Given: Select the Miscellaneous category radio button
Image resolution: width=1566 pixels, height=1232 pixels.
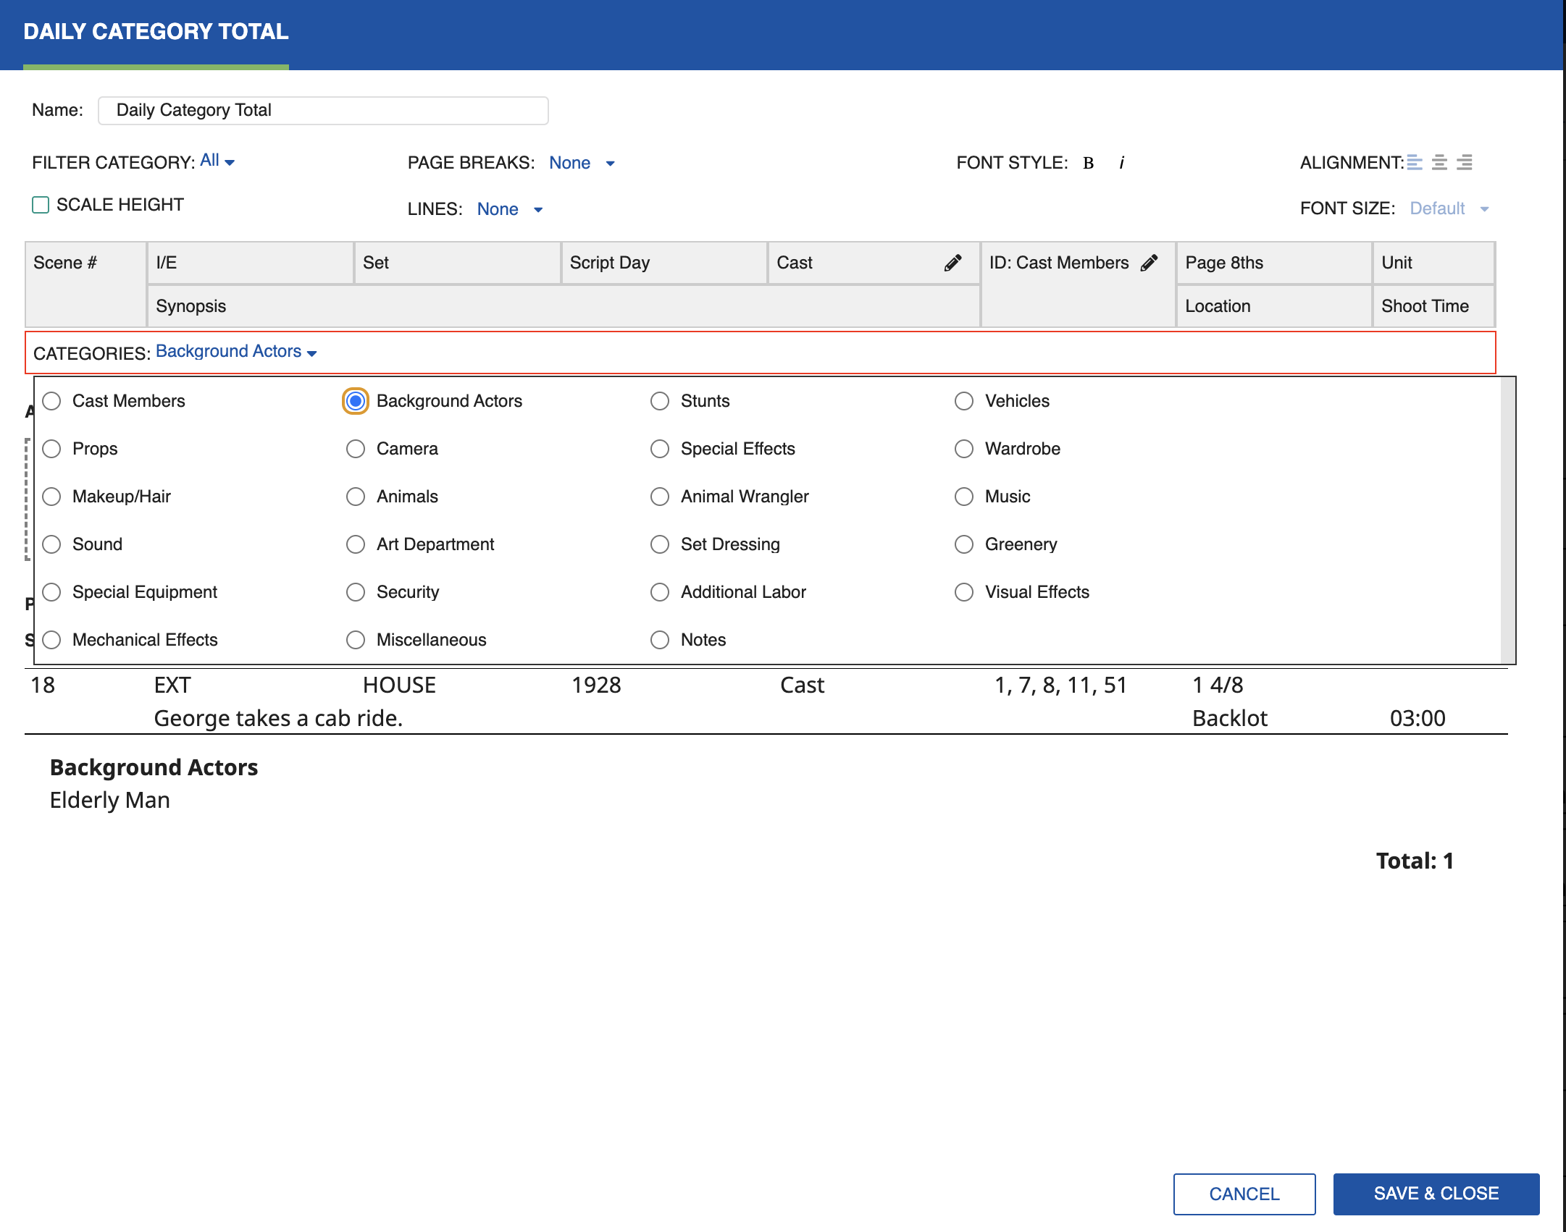Looking at the screenshot, I should coord(356,640).
